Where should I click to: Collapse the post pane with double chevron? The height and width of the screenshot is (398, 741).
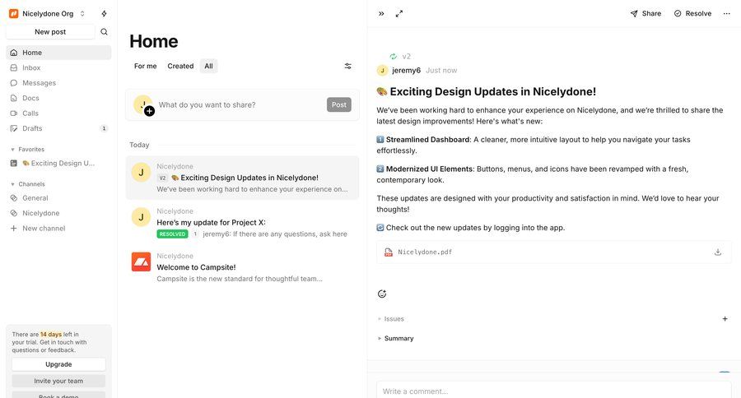pos(381,13)
